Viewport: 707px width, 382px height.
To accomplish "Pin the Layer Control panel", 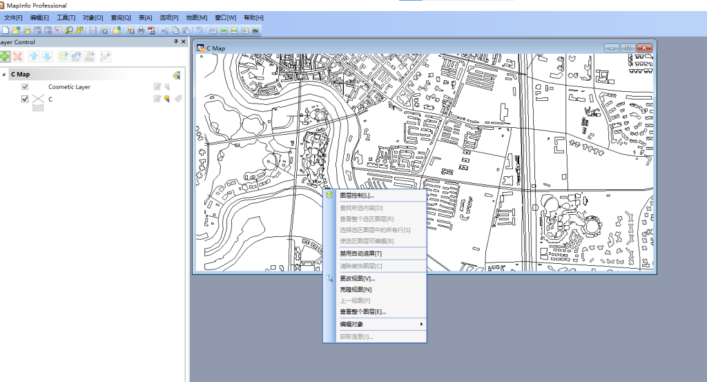I will [x=175, y=42].
